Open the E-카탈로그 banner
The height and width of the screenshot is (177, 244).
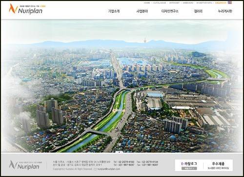tap(189, 165)
